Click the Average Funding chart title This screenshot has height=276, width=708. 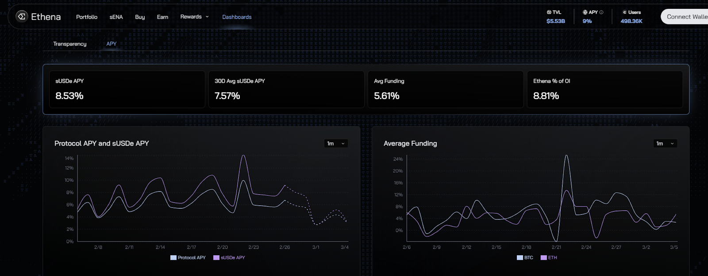pyautogui.click(x=410, y=143)
